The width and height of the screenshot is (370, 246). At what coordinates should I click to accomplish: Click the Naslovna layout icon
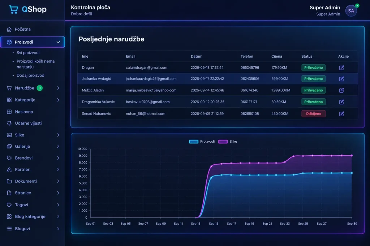click(9, 112)
